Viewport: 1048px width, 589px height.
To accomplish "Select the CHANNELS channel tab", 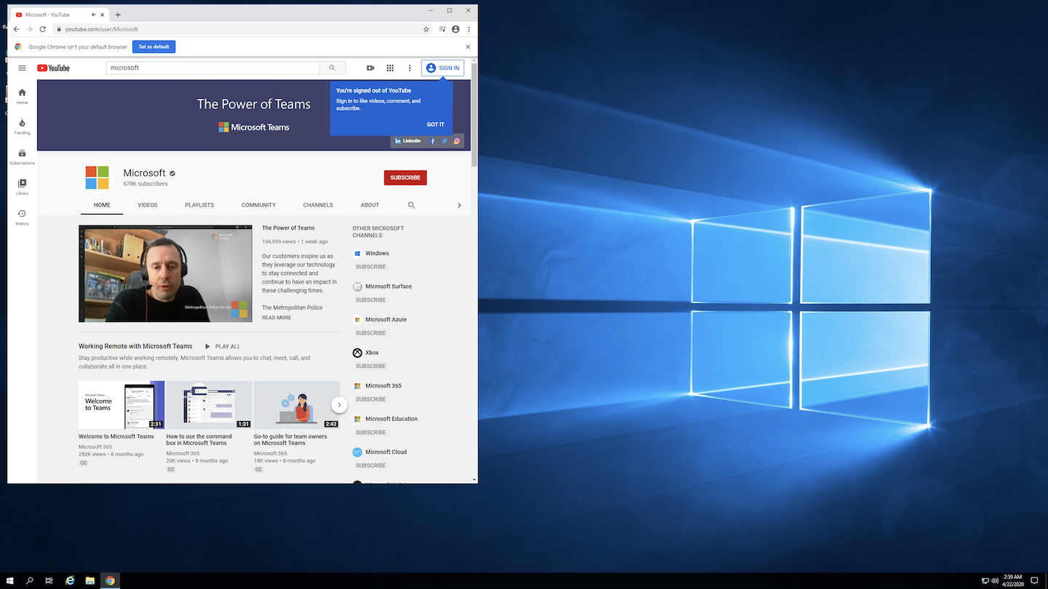I will [x=318, y=205].
